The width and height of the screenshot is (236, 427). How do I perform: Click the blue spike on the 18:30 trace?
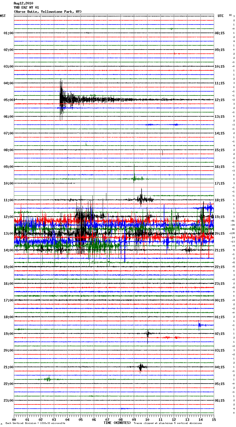click(x=199, y=325)
